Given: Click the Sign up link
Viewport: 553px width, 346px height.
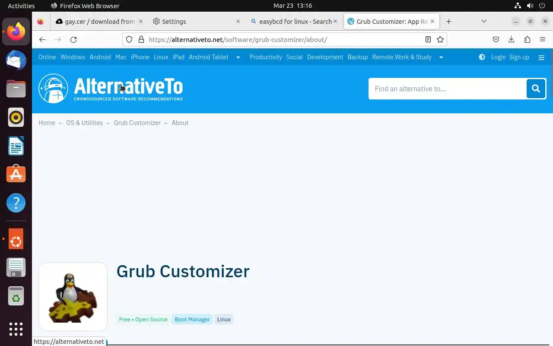Looking at the screenshot, I should point(519,57).
